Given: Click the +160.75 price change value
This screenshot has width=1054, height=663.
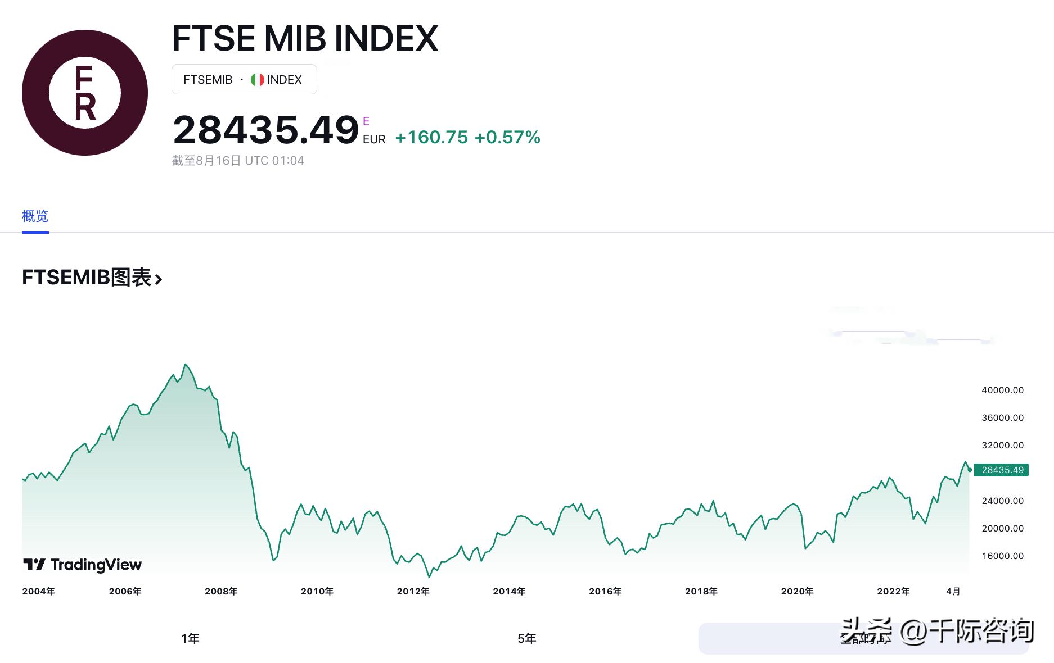Looking at the screenshot, I should (x=431, y=137).
